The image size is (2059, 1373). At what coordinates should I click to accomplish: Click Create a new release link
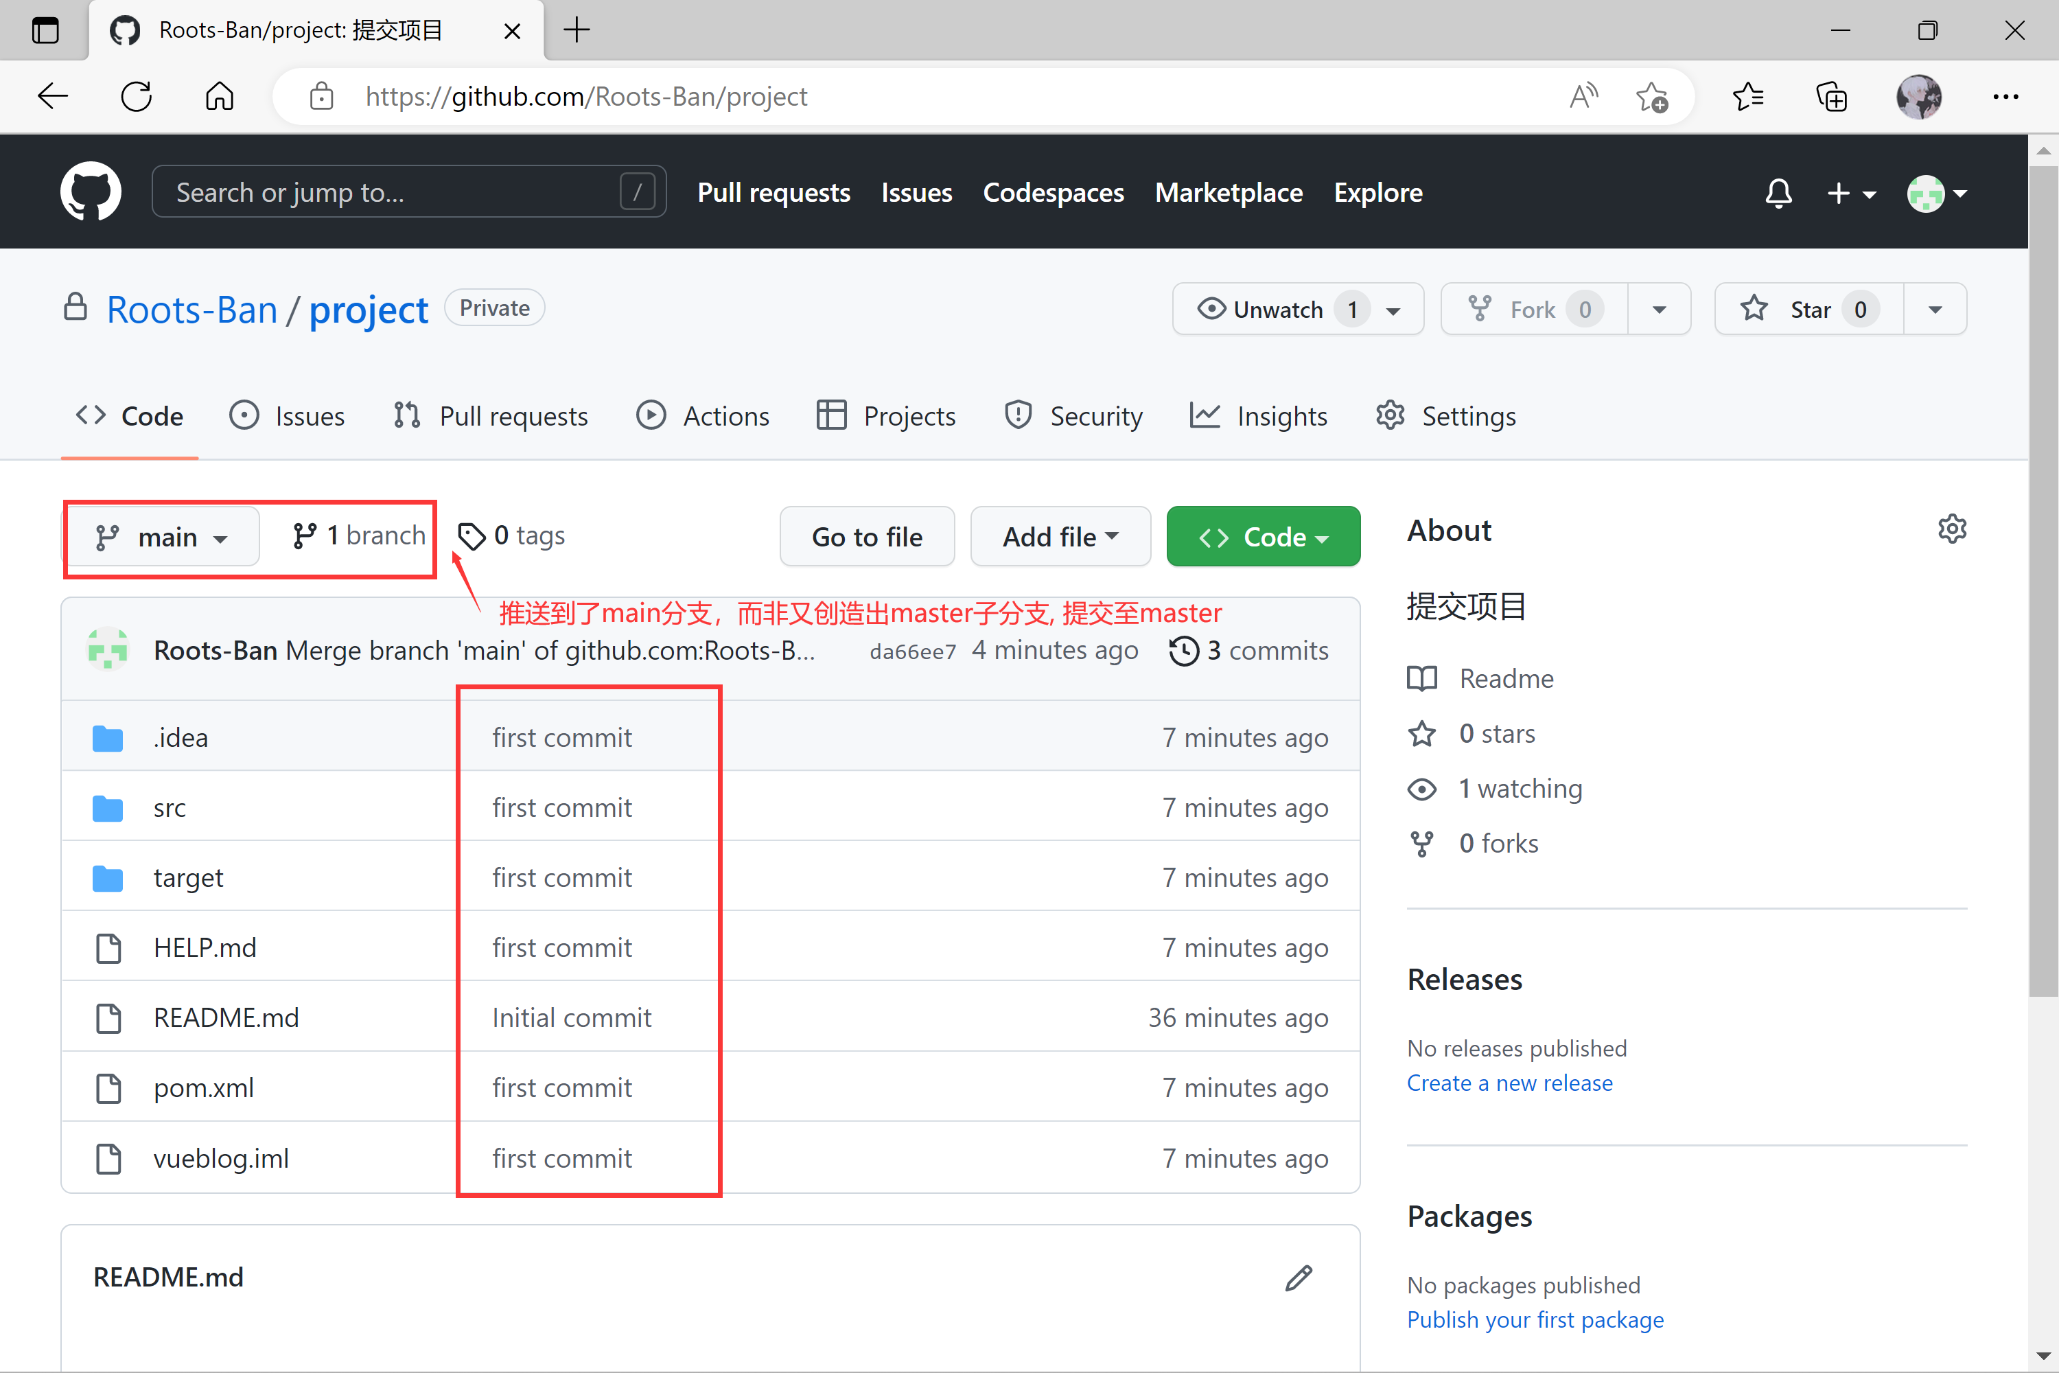point(1509,1083)
